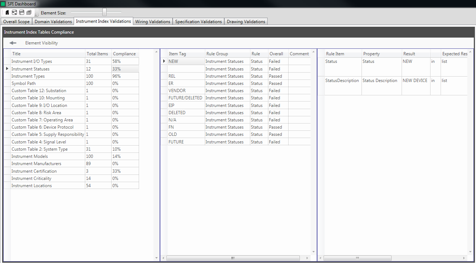Switch to the Overall Scope tab
This screenshot has width=476, height=263.
point(16,22)
